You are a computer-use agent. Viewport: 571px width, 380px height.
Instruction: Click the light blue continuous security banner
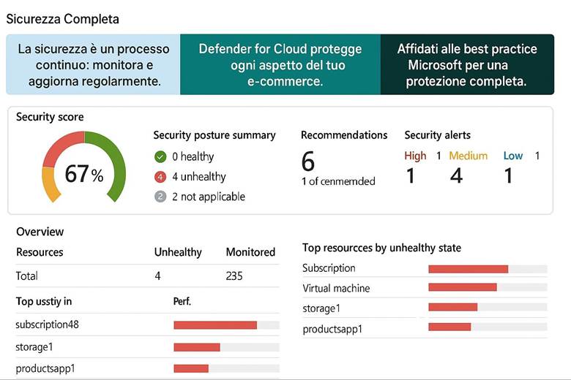[x=93, y=65]
